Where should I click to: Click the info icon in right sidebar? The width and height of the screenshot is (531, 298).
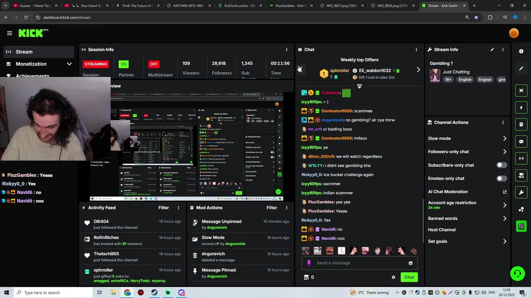point(521,51)
